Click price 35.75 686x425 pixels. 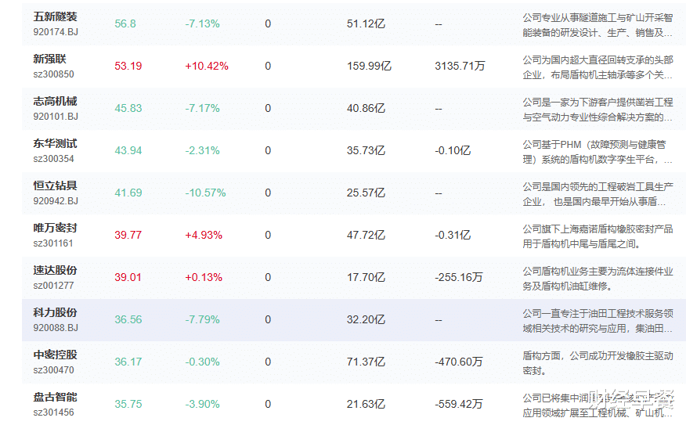coord(128,404)
